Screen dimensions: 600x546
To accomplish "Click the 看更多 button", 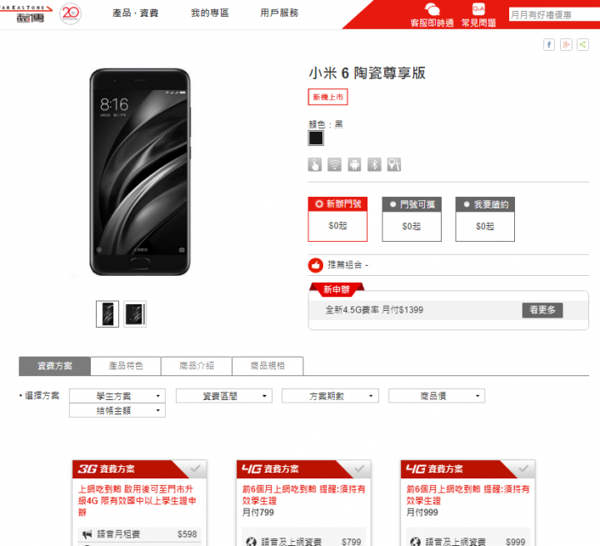I will click(x=542, y=310).
